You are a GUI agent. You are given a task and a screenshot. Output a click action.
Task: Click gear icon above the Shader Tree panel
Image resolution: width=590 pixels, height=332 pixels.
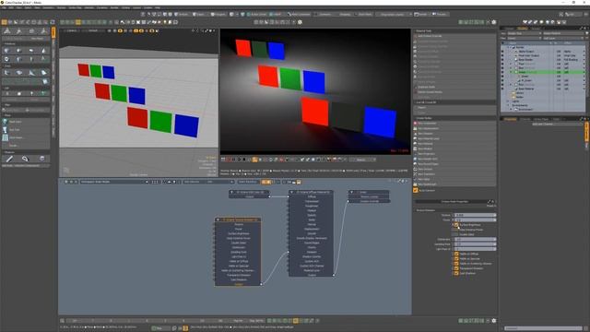(x=494, y=22)
